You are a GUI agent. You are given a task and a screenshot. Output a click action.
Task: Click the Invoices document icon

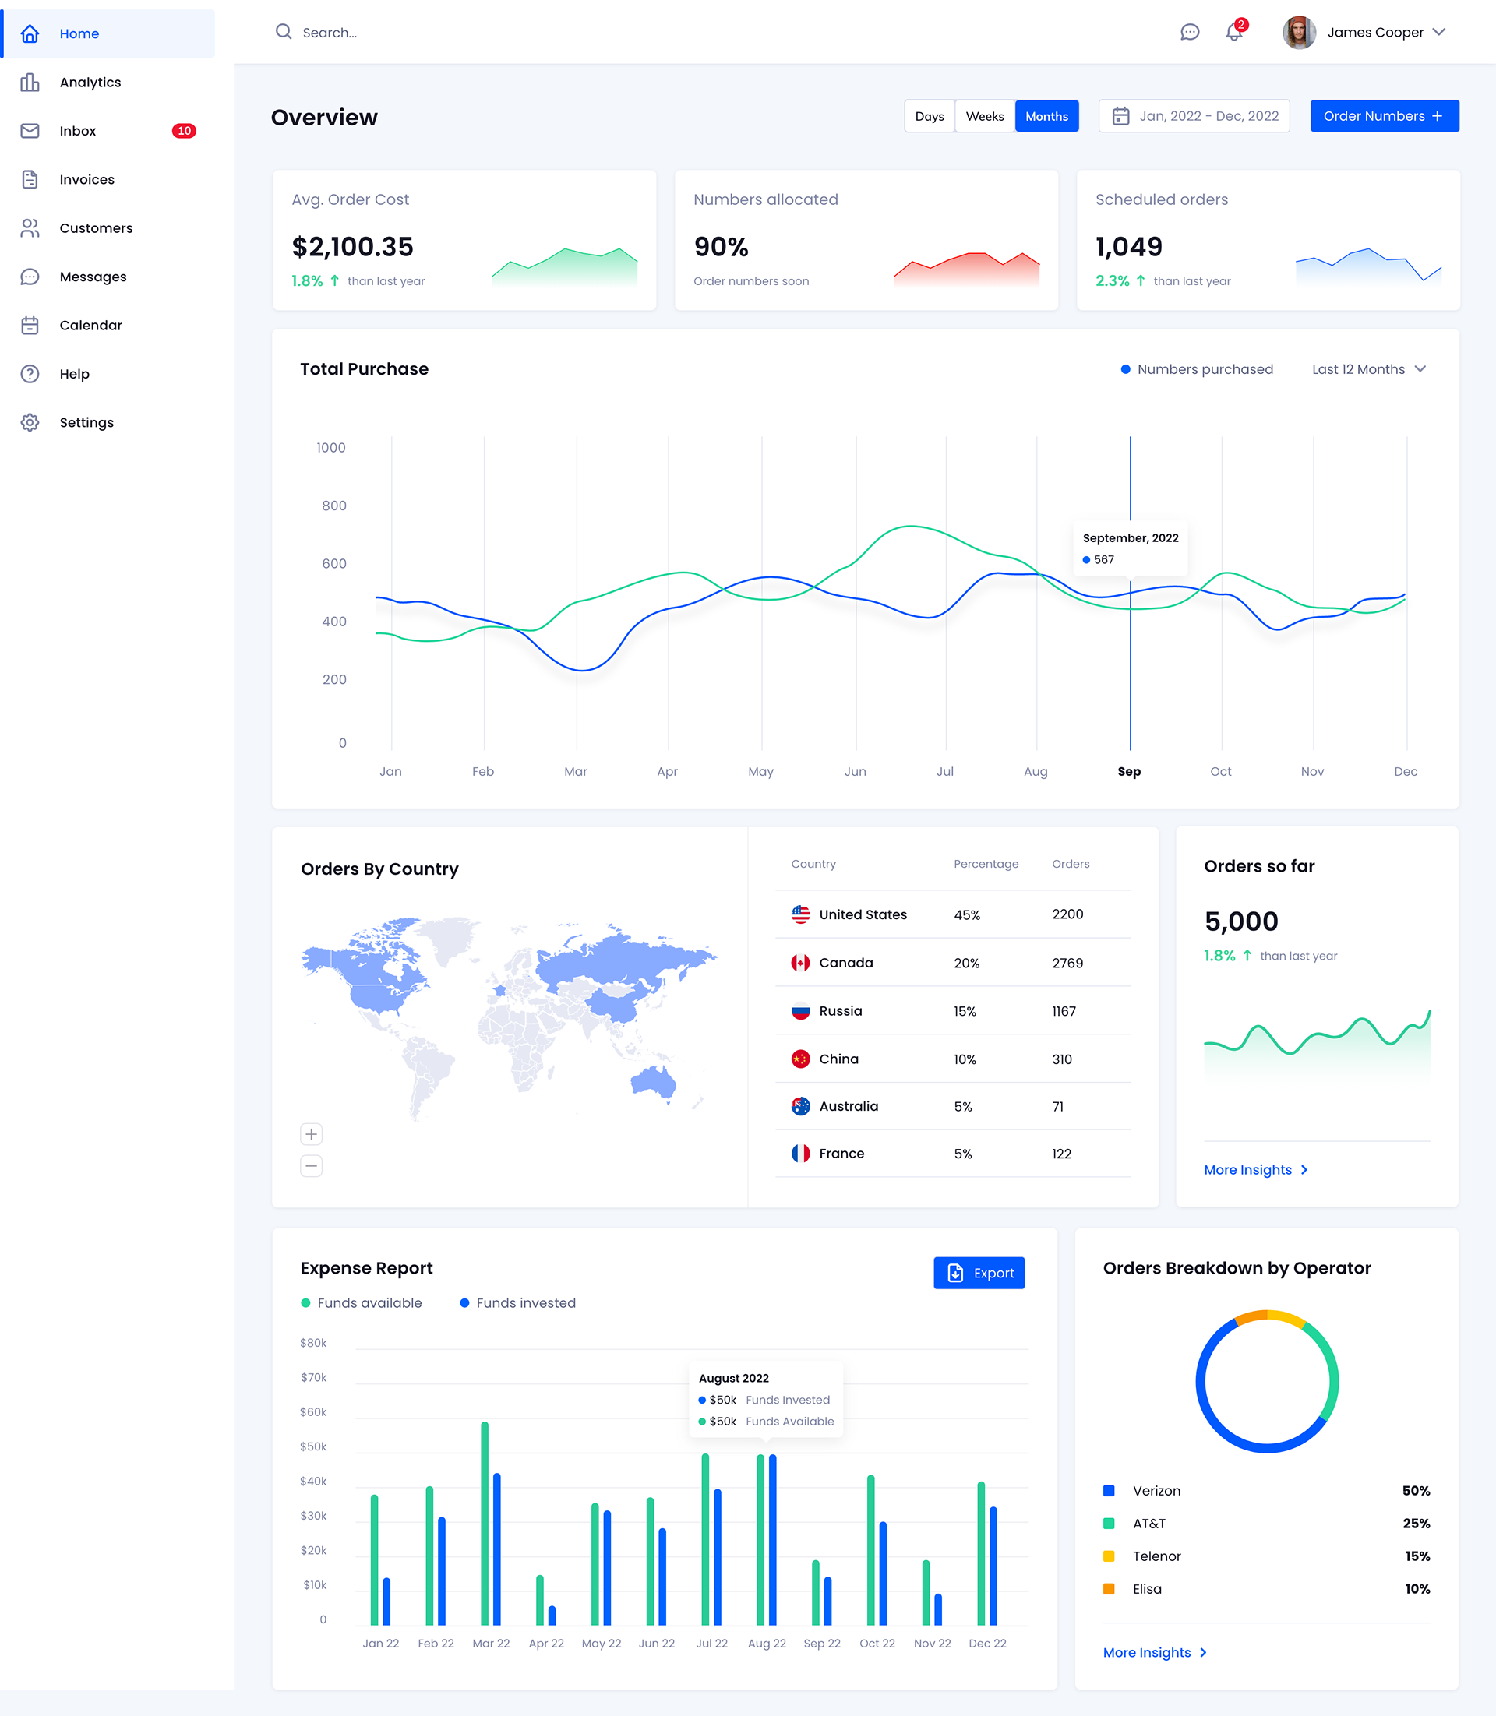tap(30, 179)
